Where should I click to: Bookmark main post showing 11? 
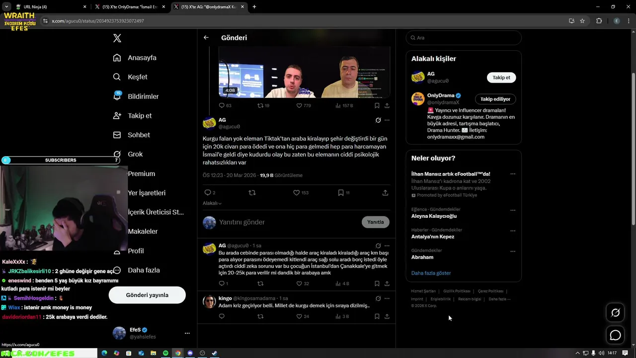[x=341, y=192]
